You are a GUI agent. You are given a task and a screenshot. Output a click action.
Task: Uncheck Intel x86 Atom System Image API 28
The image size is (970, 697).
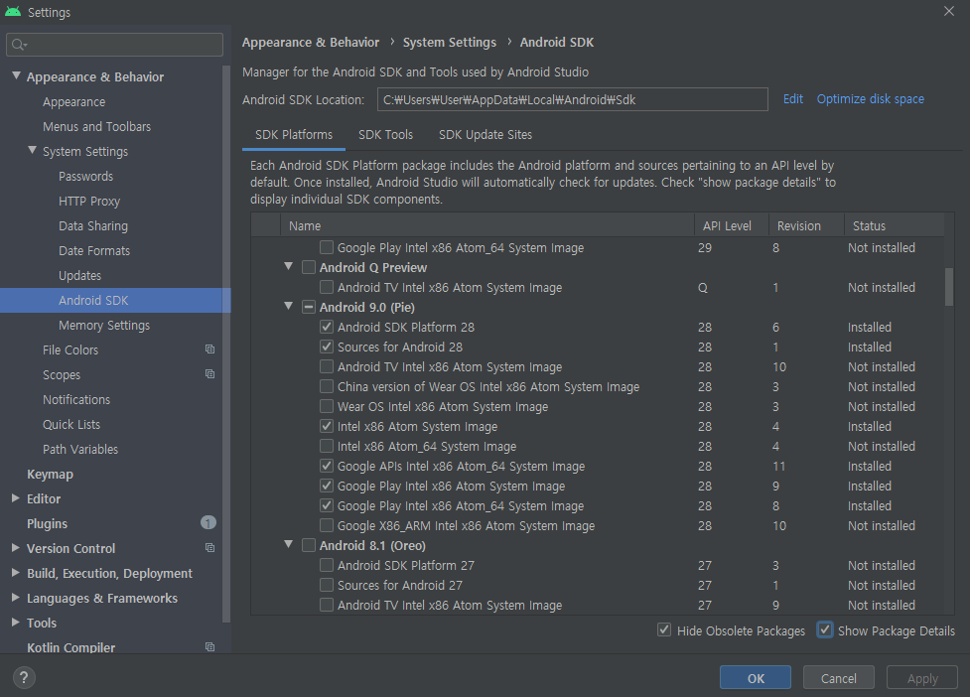[x=327, y=426]
